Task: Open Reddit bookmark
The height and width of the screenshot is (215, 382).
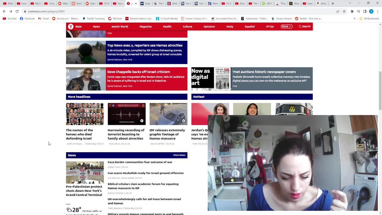Action: 308,19
